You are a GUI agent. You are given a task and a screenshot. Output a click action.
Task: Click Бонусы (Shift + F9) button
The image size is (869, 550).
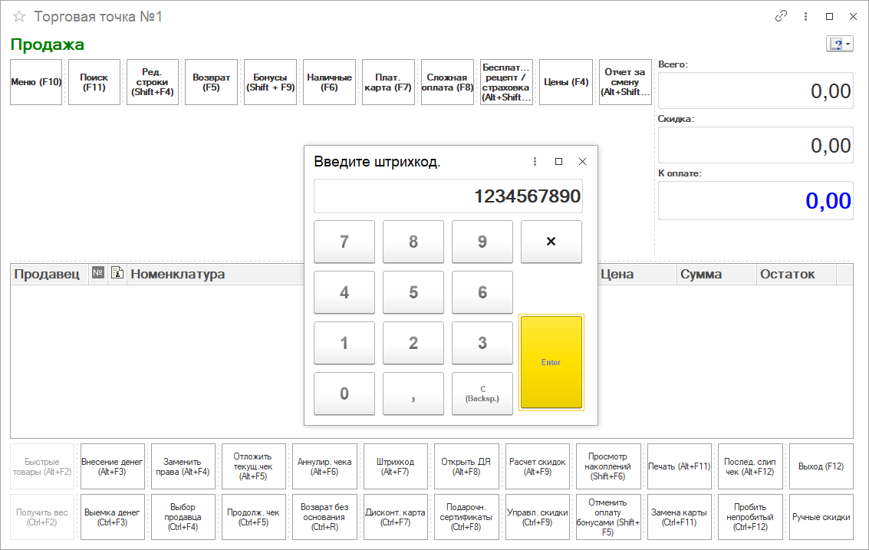point(271,82)
